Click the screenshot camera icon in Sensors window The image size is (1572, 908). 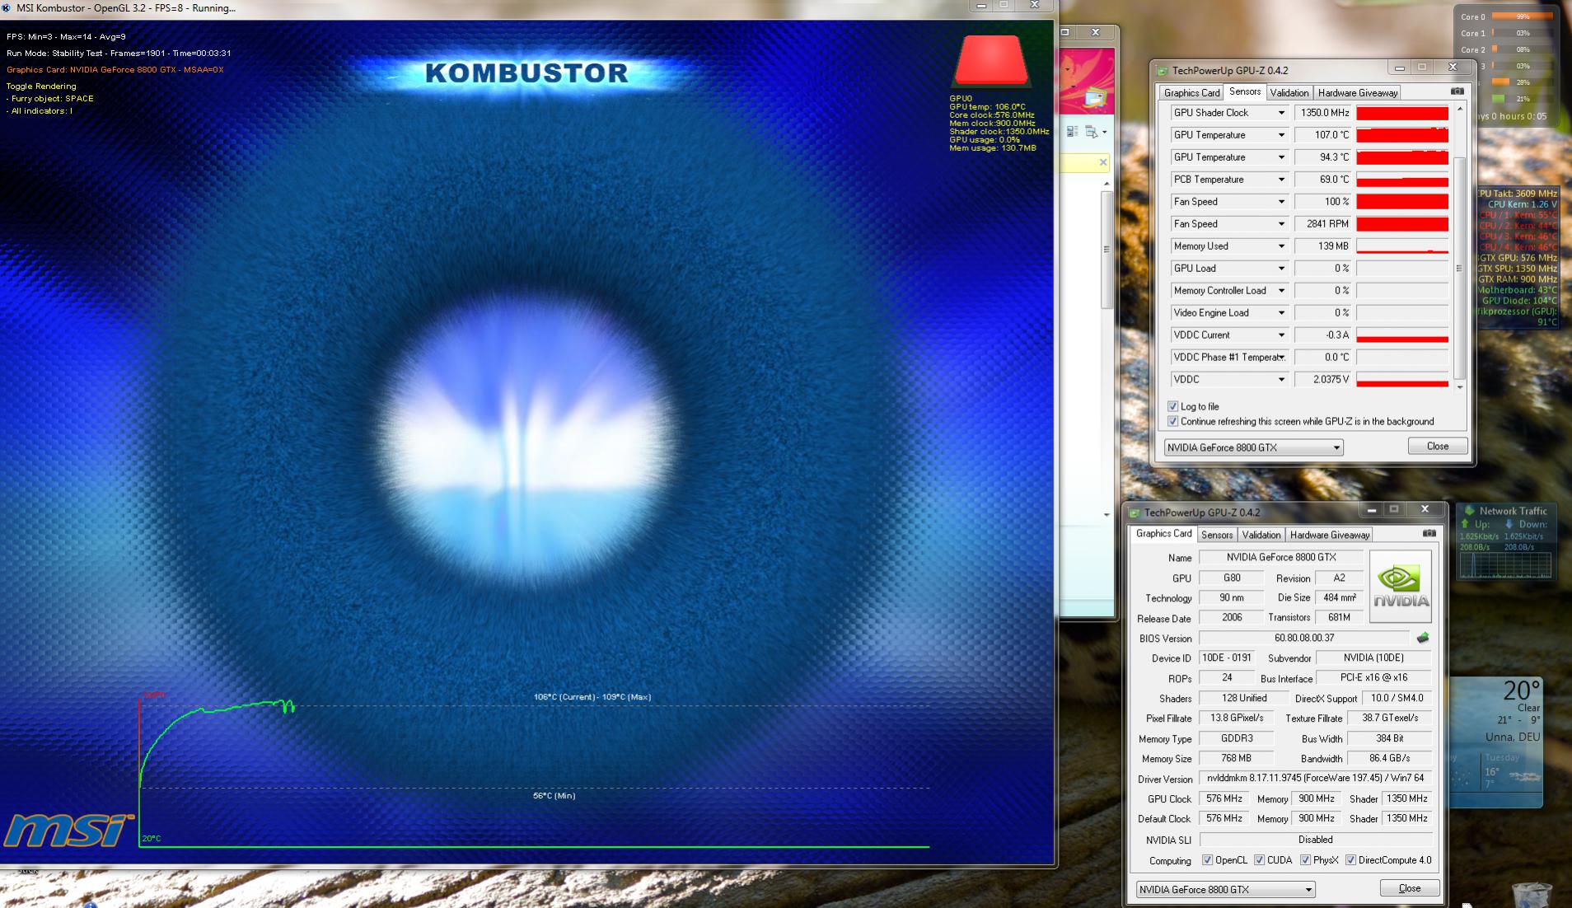pos(1457,91)
